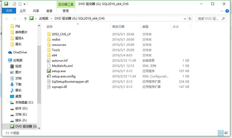This screenshot has height=138, width=232.
Task: Open the yellow 音乐 folder in navigation pane
Action: tap(18, 44)
